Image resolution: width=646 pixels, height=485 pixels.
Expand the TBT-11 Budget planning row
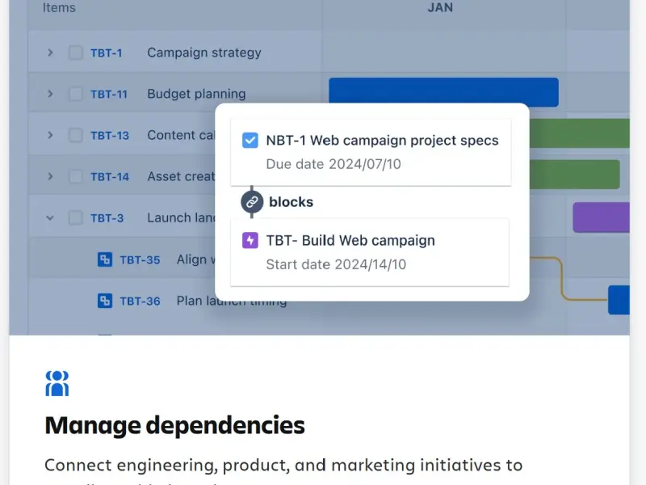pyautogui.click(x=50, y=94)
